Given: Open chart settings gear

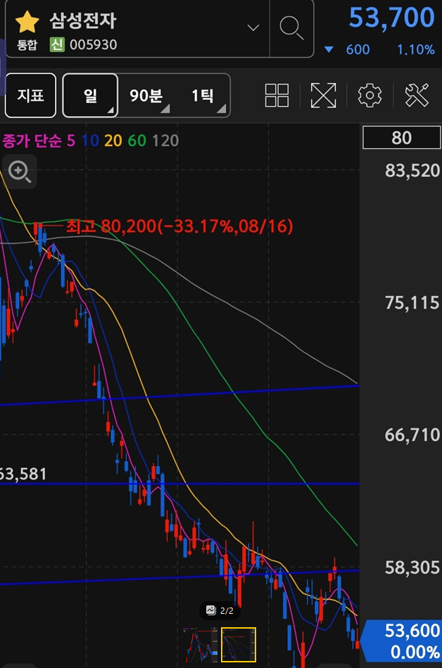Looking at the screenshot, I should (x=370, y=95).
